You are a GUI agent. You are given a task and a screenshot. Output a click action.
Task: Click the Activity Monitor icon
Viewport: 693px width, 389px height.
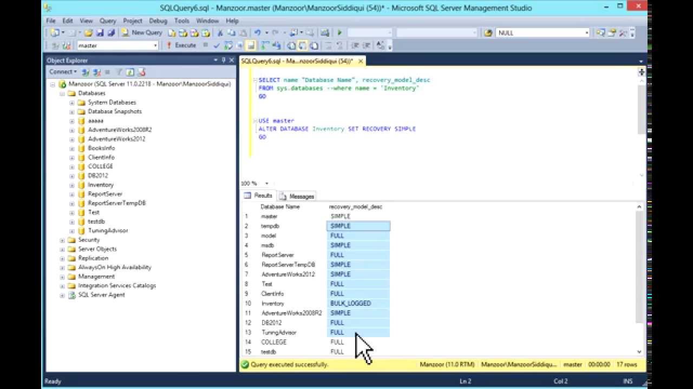click(x=324, y=32)
